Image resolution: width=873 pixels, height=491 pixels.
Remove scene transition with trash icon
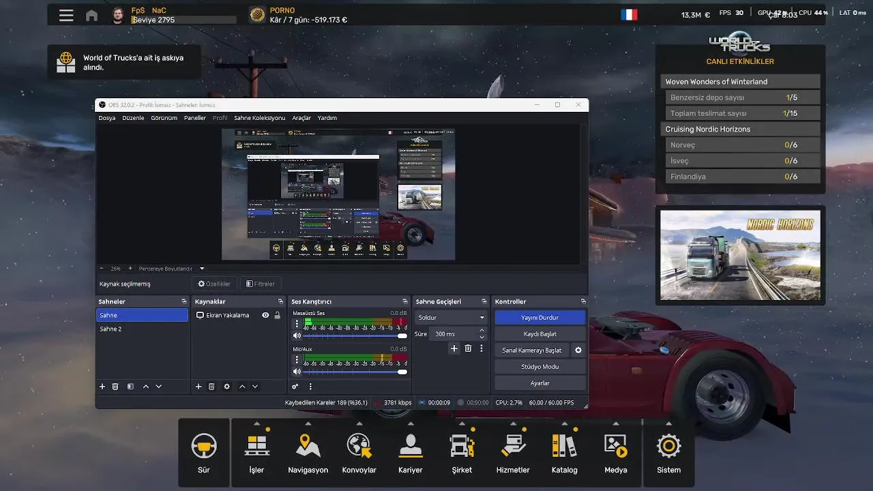click(468, 348)
